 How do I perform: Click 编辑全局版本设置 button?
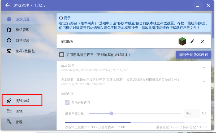pyautogui.click(x=193, y=55)
